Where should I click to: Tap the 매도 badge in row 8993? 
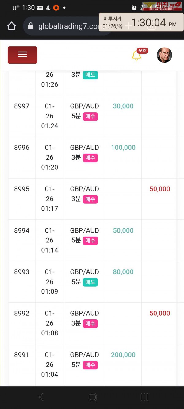90,282
